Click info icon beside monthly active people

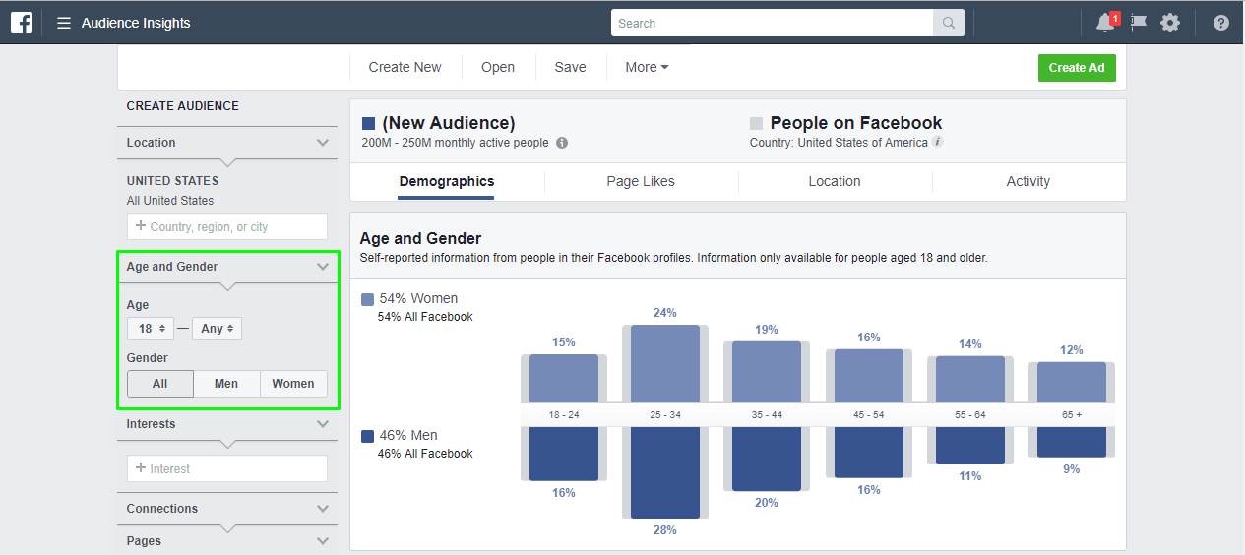(x=562, y=143)
